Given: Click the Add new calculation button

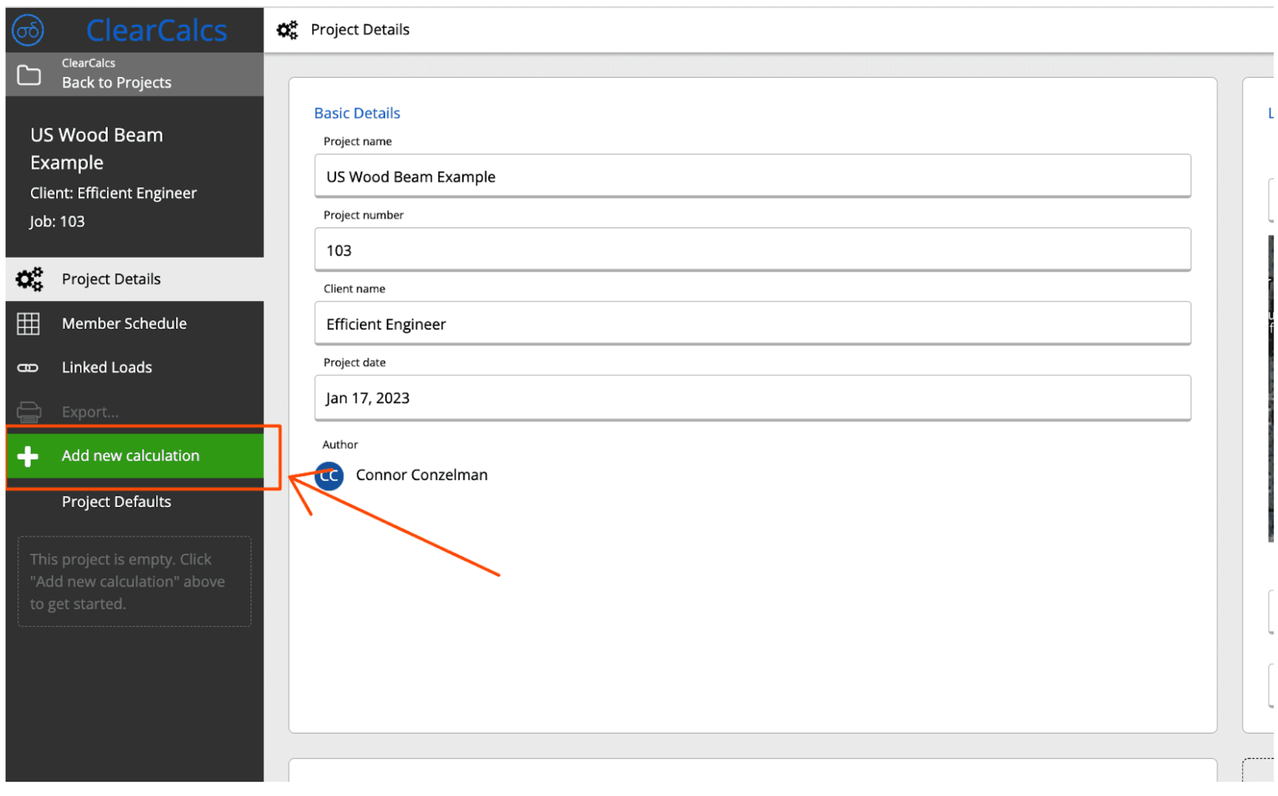Looking at the screenshot, I should pos(134,456).
